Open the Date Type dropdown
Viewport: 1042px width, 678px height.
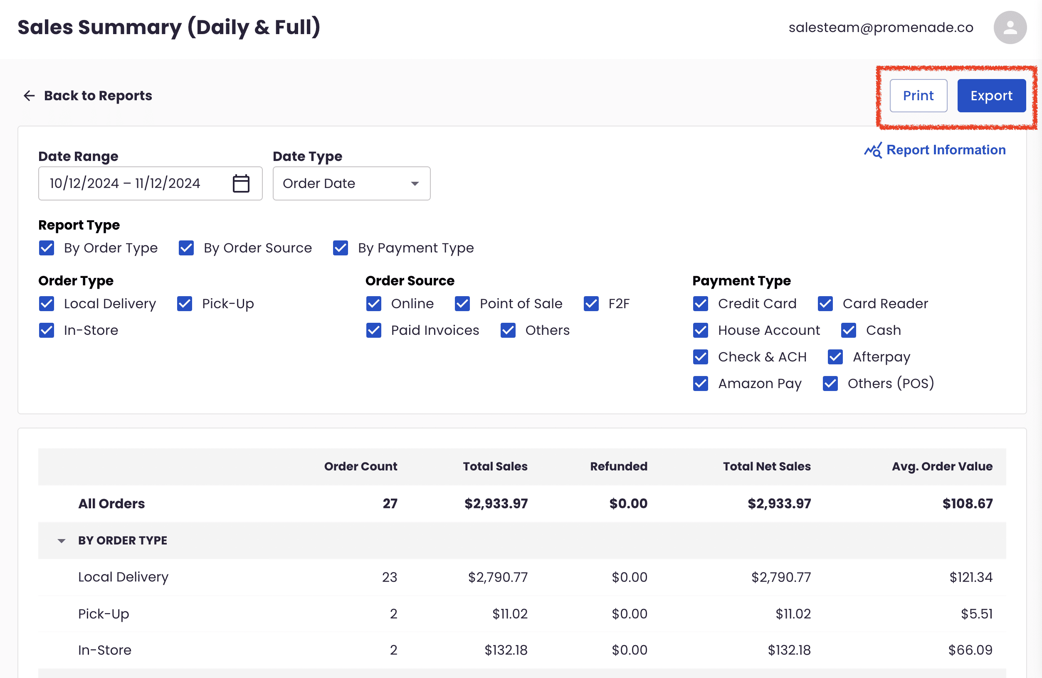pos(351,183)
